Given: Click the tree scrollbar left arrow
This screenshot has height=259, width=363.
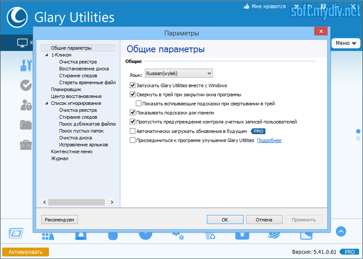Looking at the screenshot, I should [x=44, y=202].
